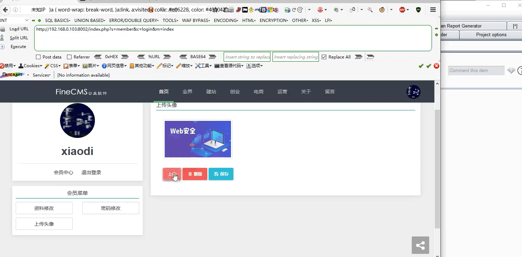Open the Cookies developer toolbar dropdown
The width and height of the screenshot is (522, 257).
(x=30, y=66)
